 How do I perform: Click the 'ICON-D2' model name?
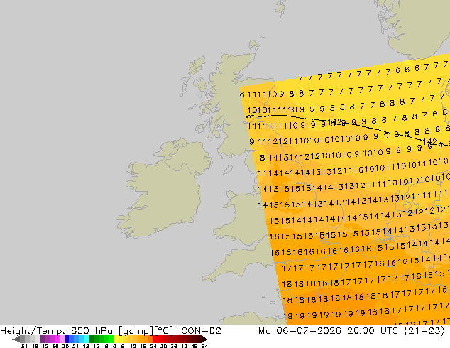(x=199, y=331)
